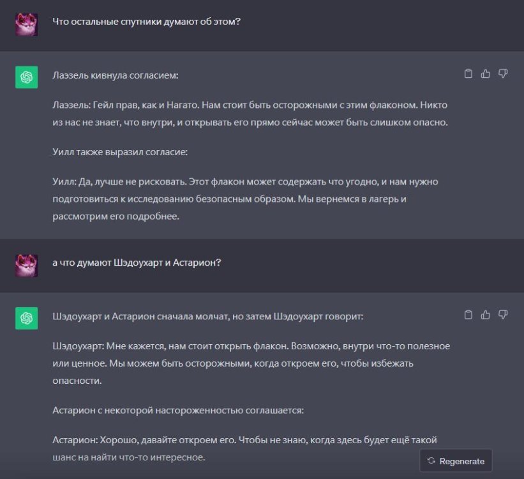This screenshot has height=479, width=524.
Task: Click the line "Лаэзель кивнула согласием:"
Action: pyautogui.click(x=116, y=75)
